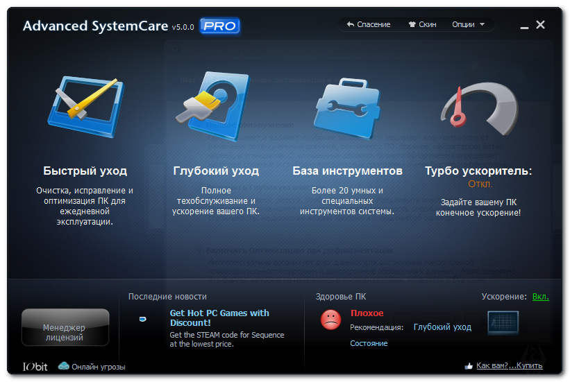Click the thumbs-up icon near Купить

[x=469, y=366]
